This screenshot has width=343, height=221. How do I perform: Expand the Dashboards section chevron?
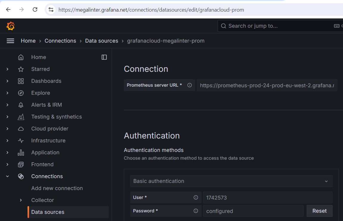7,81
